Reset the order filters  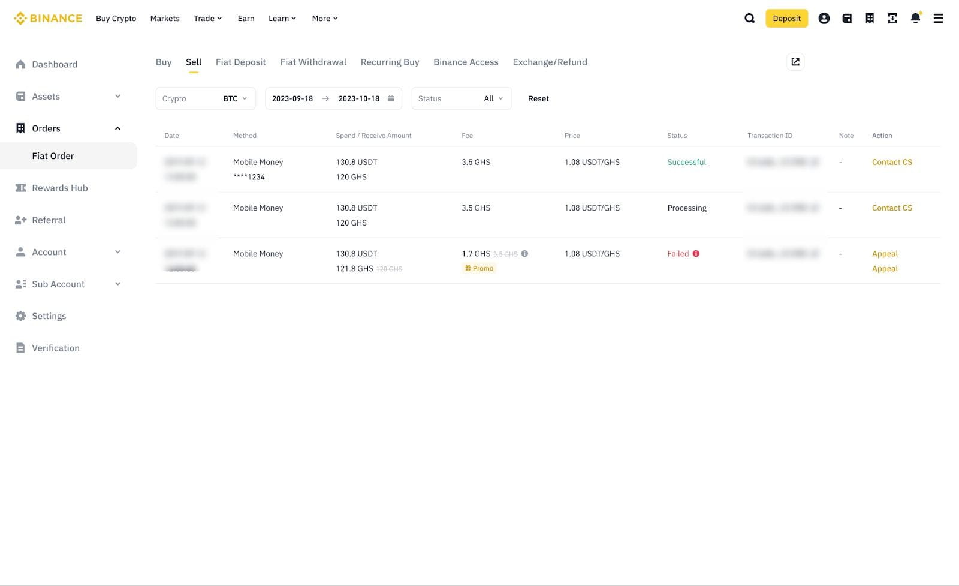click(538, 98)
